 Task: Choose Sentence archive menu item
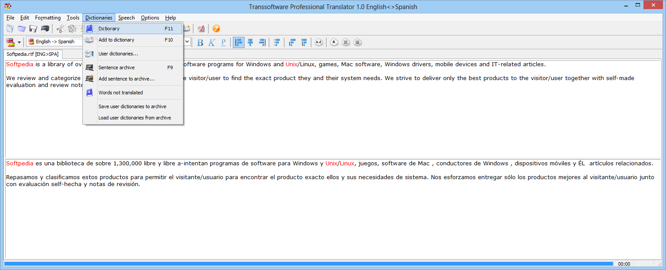click(133, 67)
